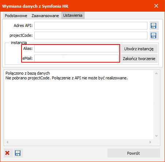Click inside the connection log message area
This screenshot has height=162, width=165.
click(78, 104)
